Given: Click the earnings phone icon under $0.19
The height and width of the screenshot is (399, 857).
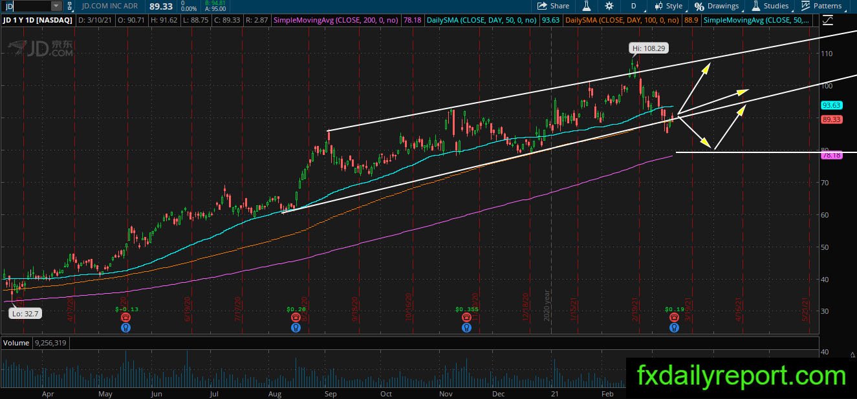Looking at the screenshot, I should click(674, 318).
